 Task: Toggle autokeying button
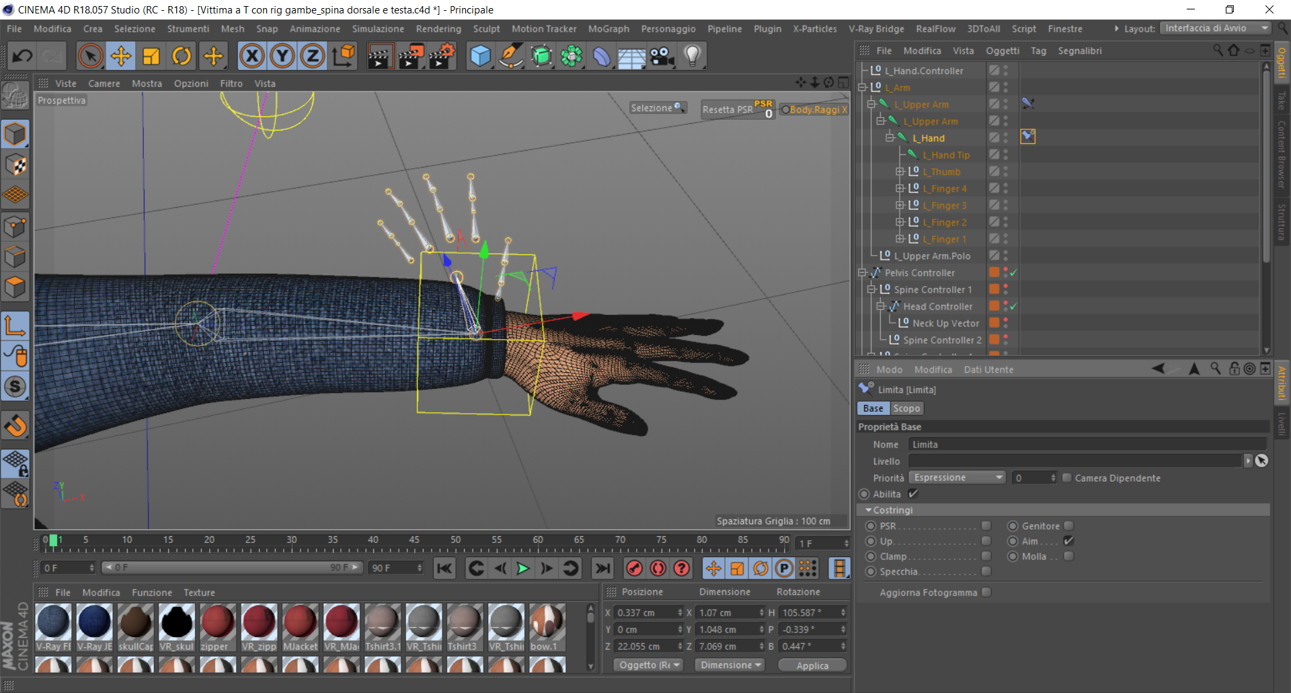[658, 569]
